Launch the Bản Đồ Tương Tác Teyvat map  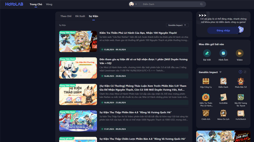241,97
